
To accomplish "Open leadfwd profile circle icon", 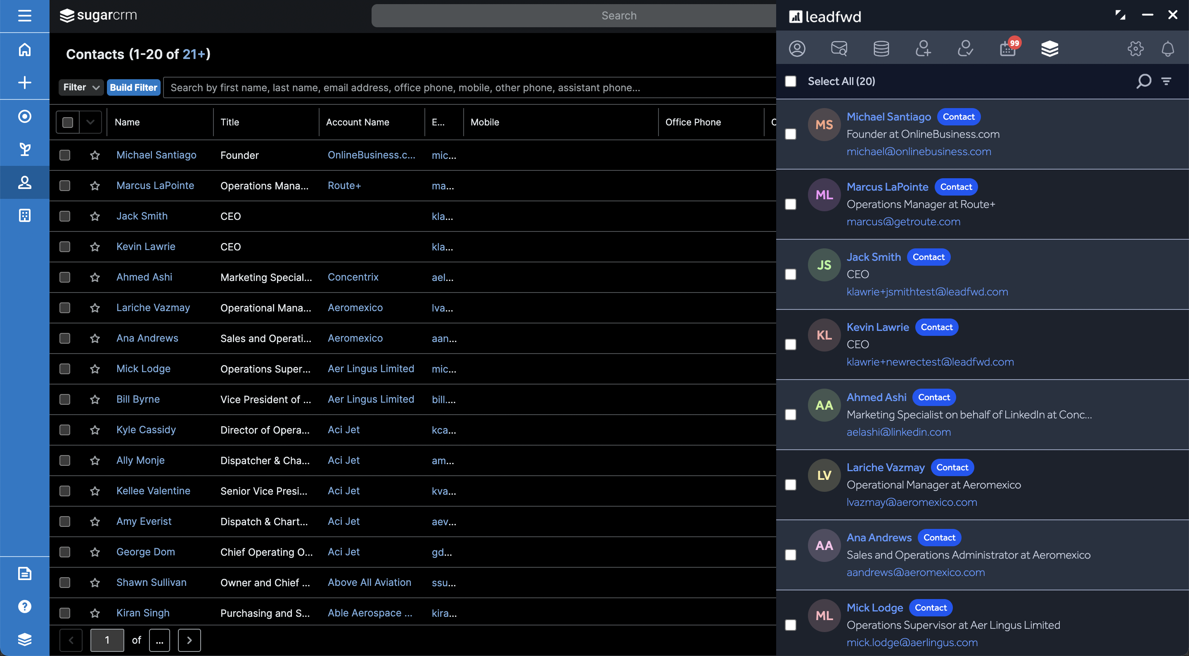I will click(x=797, y=48).
